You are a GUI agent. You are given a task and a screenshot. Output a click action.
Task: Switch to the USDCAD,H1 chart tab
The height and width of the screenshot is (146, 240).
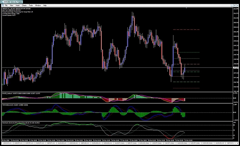tap(74, 143)
